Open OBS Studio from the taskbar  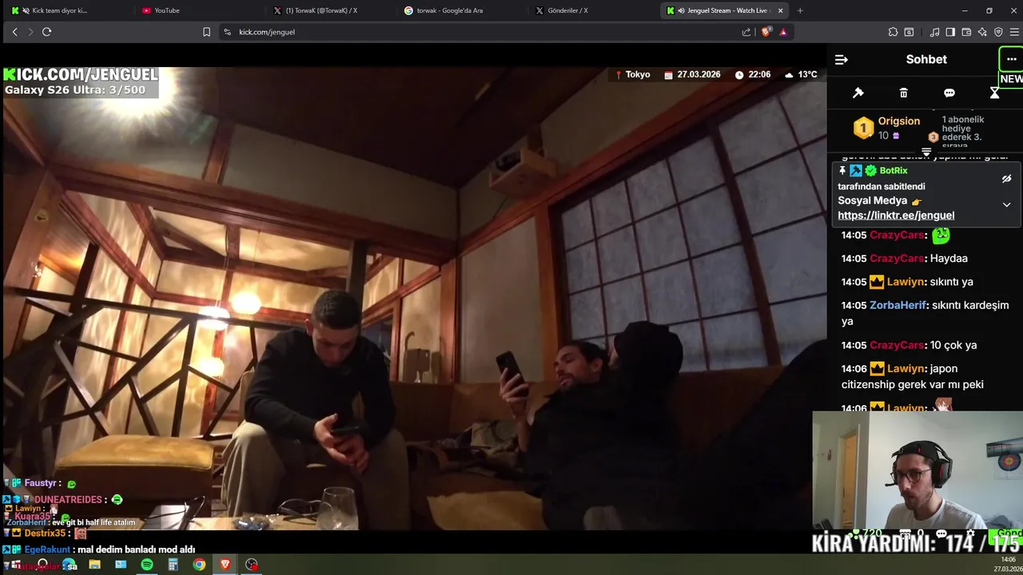252,565
